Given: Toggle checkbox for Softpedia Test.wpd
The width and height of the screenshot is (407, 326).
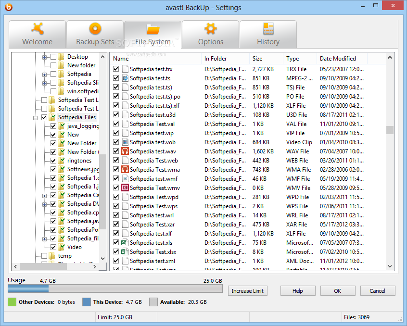Looking at the screenshot, I should pyautogui.click(x=116, y=197).
